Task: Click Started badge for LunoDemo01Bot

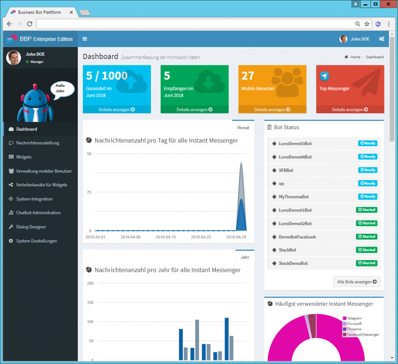Action: click(367, 210)
